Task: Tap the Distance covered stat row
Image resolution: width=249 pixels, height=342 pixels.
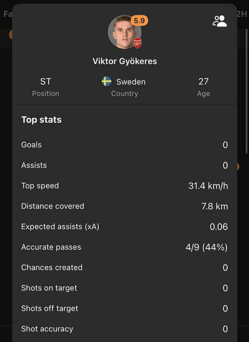Action: tap(124, 206)
